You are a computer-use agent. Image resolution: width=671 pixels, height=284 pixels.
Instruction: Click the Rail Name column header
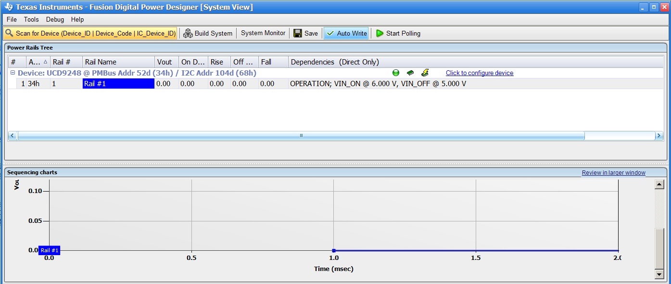119,62
